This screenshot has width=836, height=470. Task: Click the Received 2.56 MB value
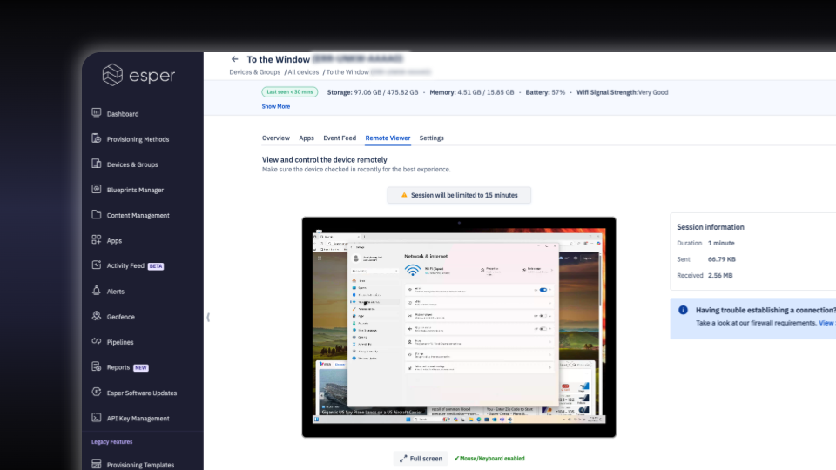click(x=720, y=276)
